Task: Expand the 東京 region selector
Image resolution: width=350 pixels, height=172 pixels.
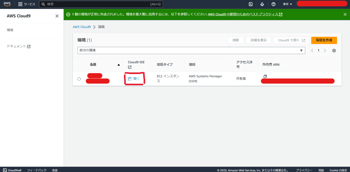Action: [287, 4]
